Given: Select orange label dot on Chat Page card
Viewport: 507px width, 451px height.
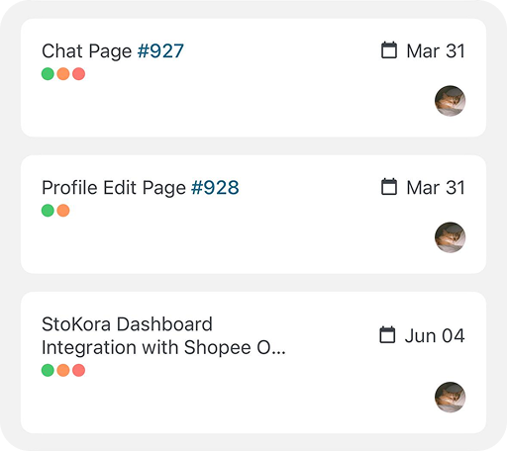Looking at the screenshot, I should (x=63, y=74).
